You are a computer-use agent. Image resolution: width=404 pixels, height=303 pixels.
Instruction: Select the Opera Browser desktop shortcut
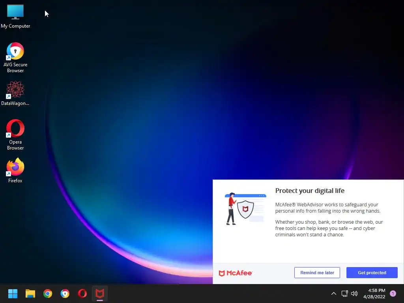coord(15,135)
